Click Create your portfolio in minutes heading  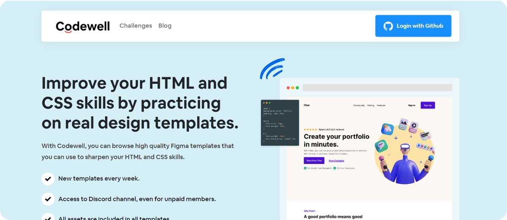point(336,140)
